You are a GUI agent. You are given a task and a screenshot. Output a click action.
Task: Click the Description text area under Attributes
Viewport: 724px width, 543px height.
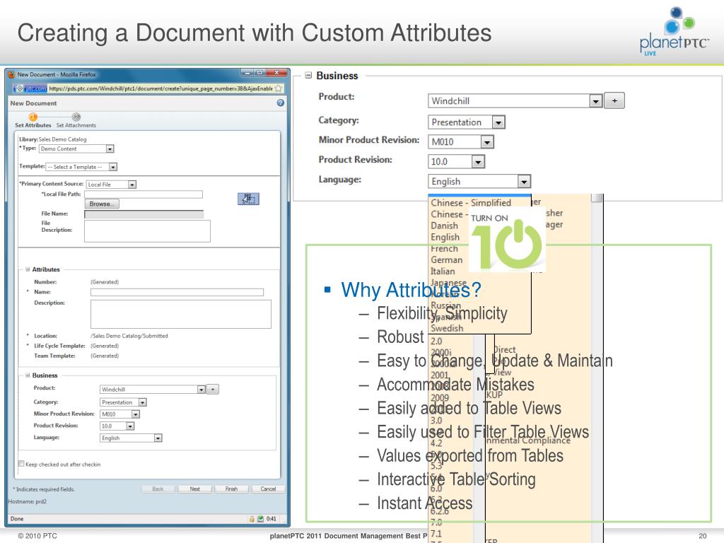point(181,314)
